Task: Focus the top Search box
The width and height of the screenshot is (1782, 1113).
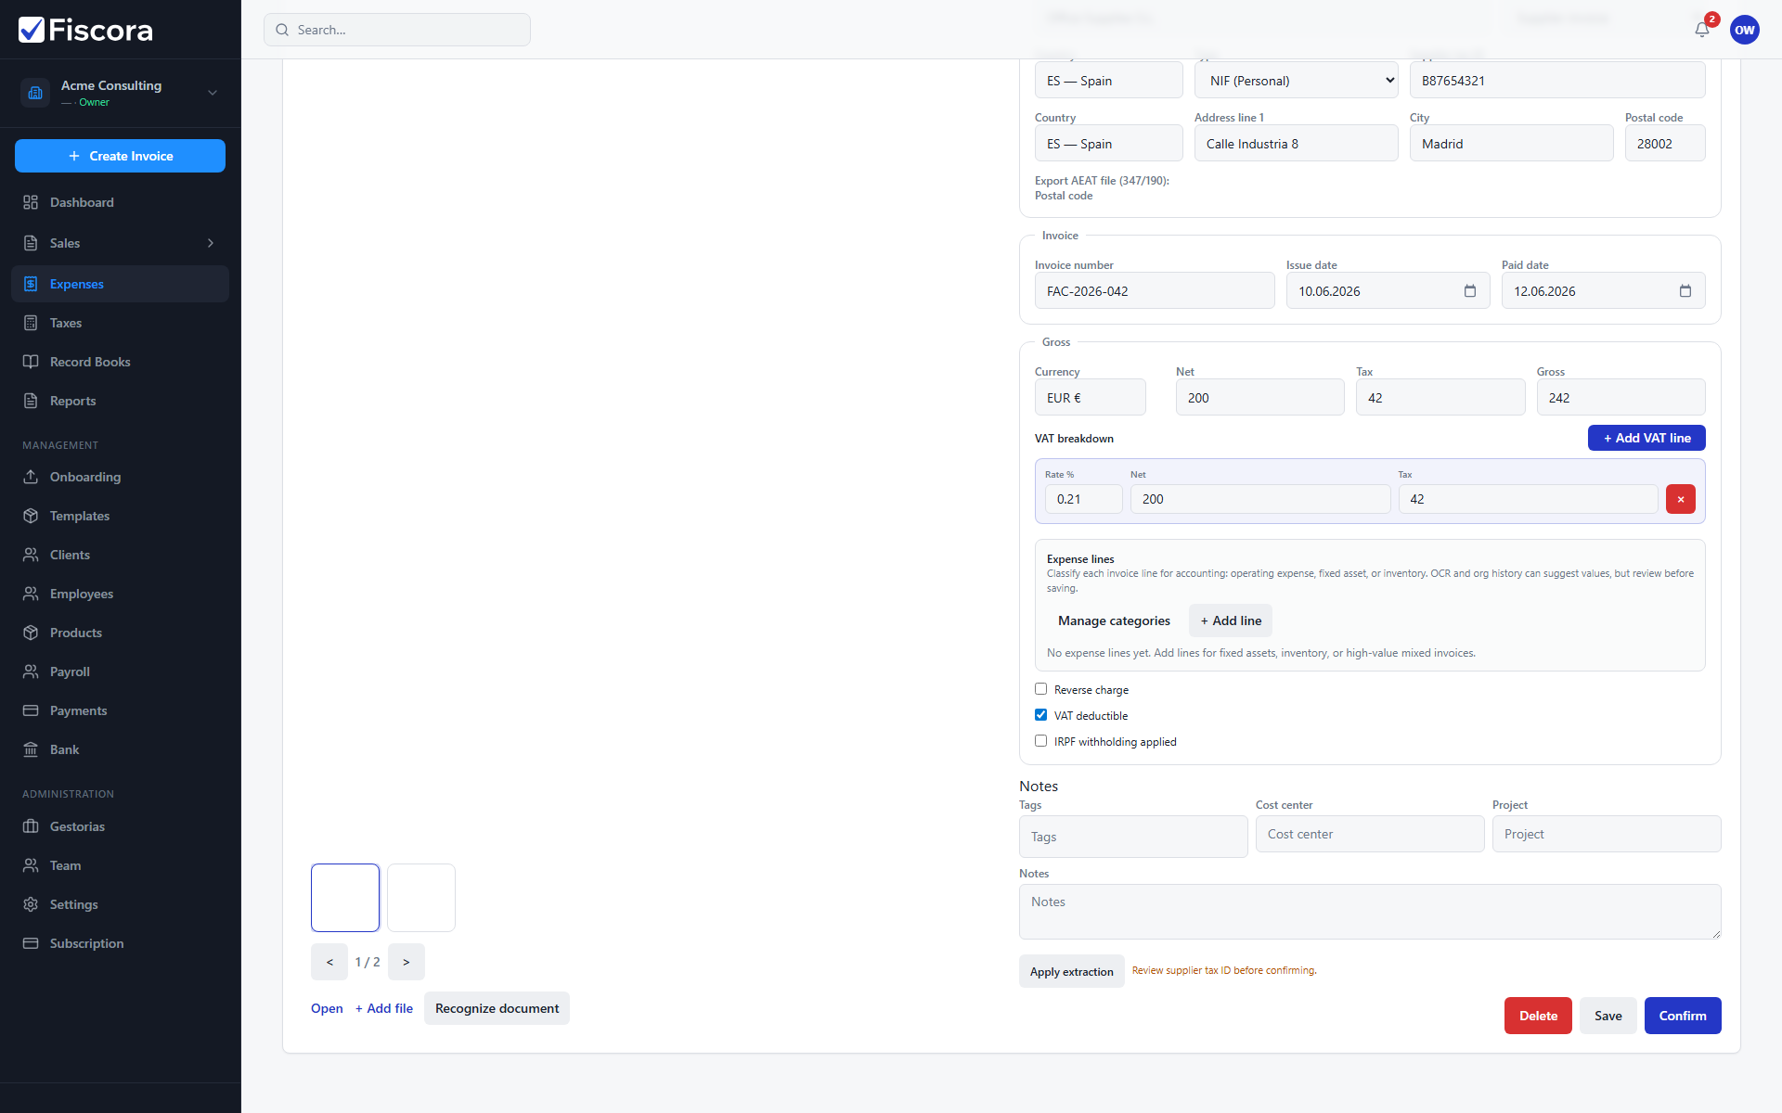Action: pos(397,30)
